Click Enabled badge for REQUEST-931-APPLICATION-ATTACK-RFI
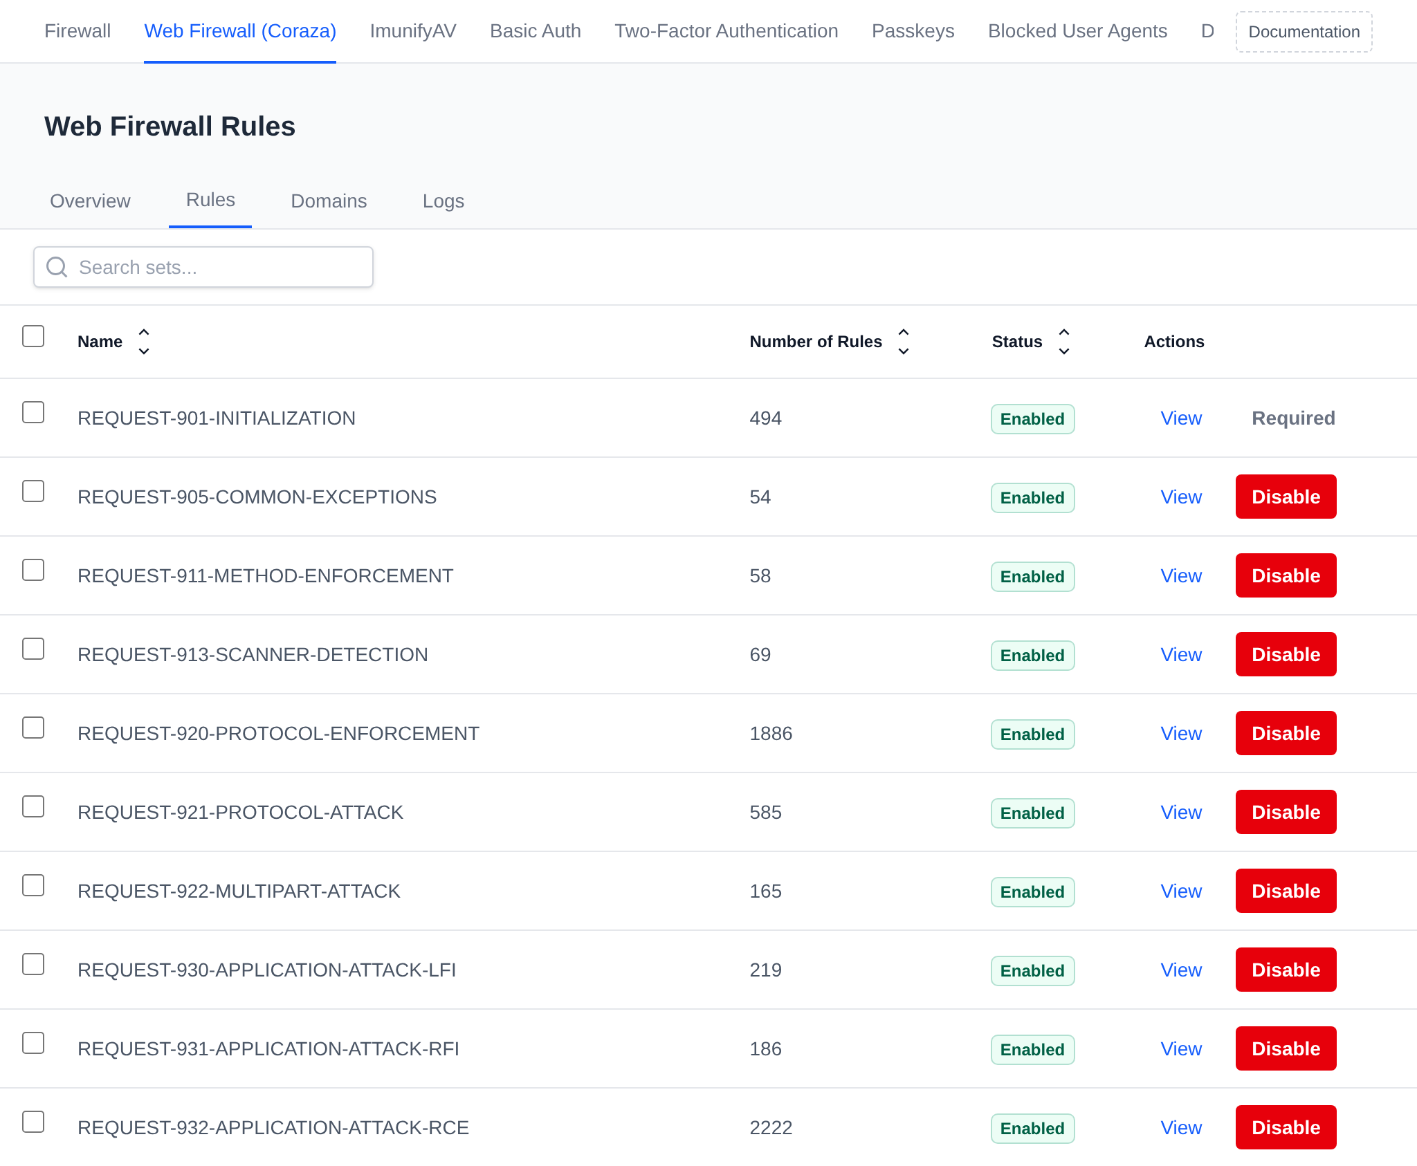The image size is (1417, 1166). click(x=1033, y=1050)
